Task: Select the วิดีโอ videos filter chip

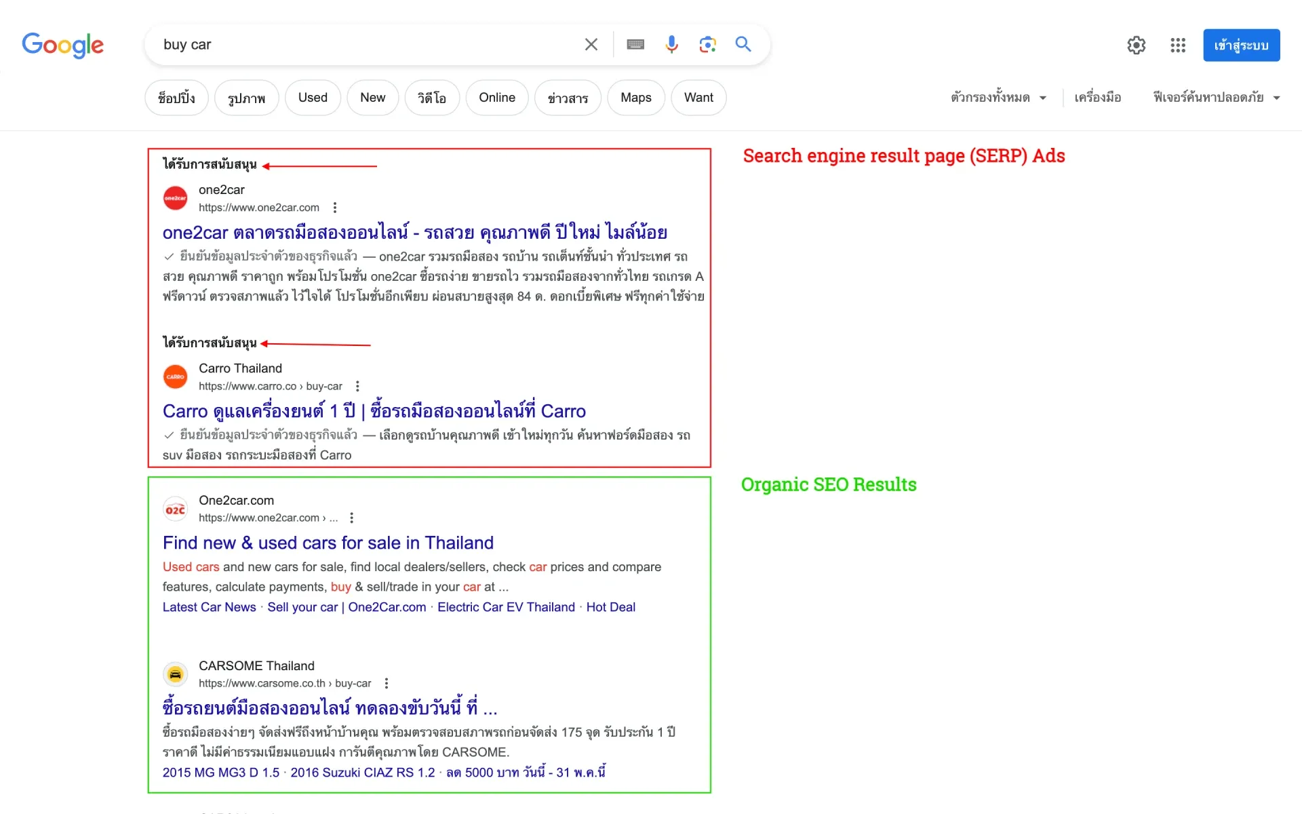Action: 432,98
